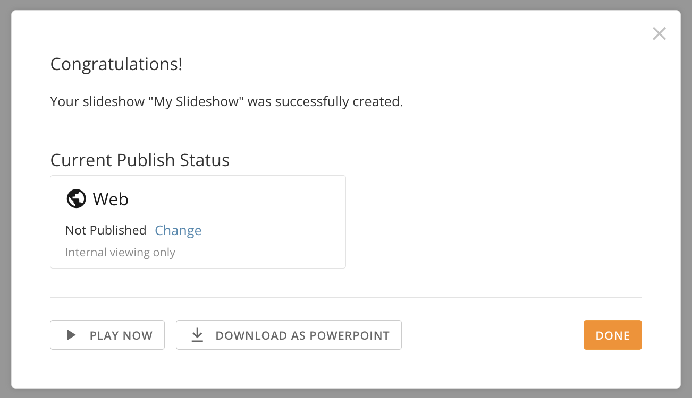Image resolution: width=692 pixels, height=398 pixels.
Task: Click the Not Published status indicator
Action: (x=106, y=230)
